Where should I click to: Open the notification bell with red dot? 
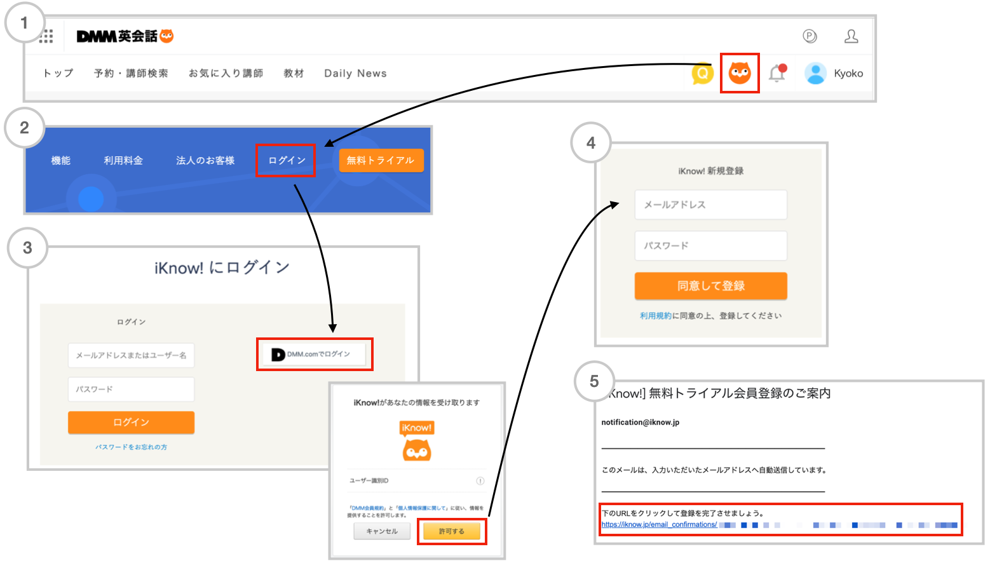(x=777, y=73)
